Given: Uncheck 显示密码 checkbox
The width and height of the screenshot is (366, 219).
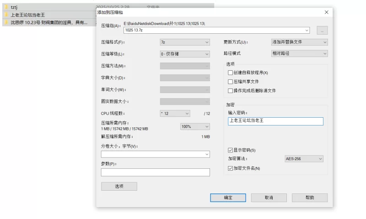Looking at the screenshot, I should coord(230,150).
